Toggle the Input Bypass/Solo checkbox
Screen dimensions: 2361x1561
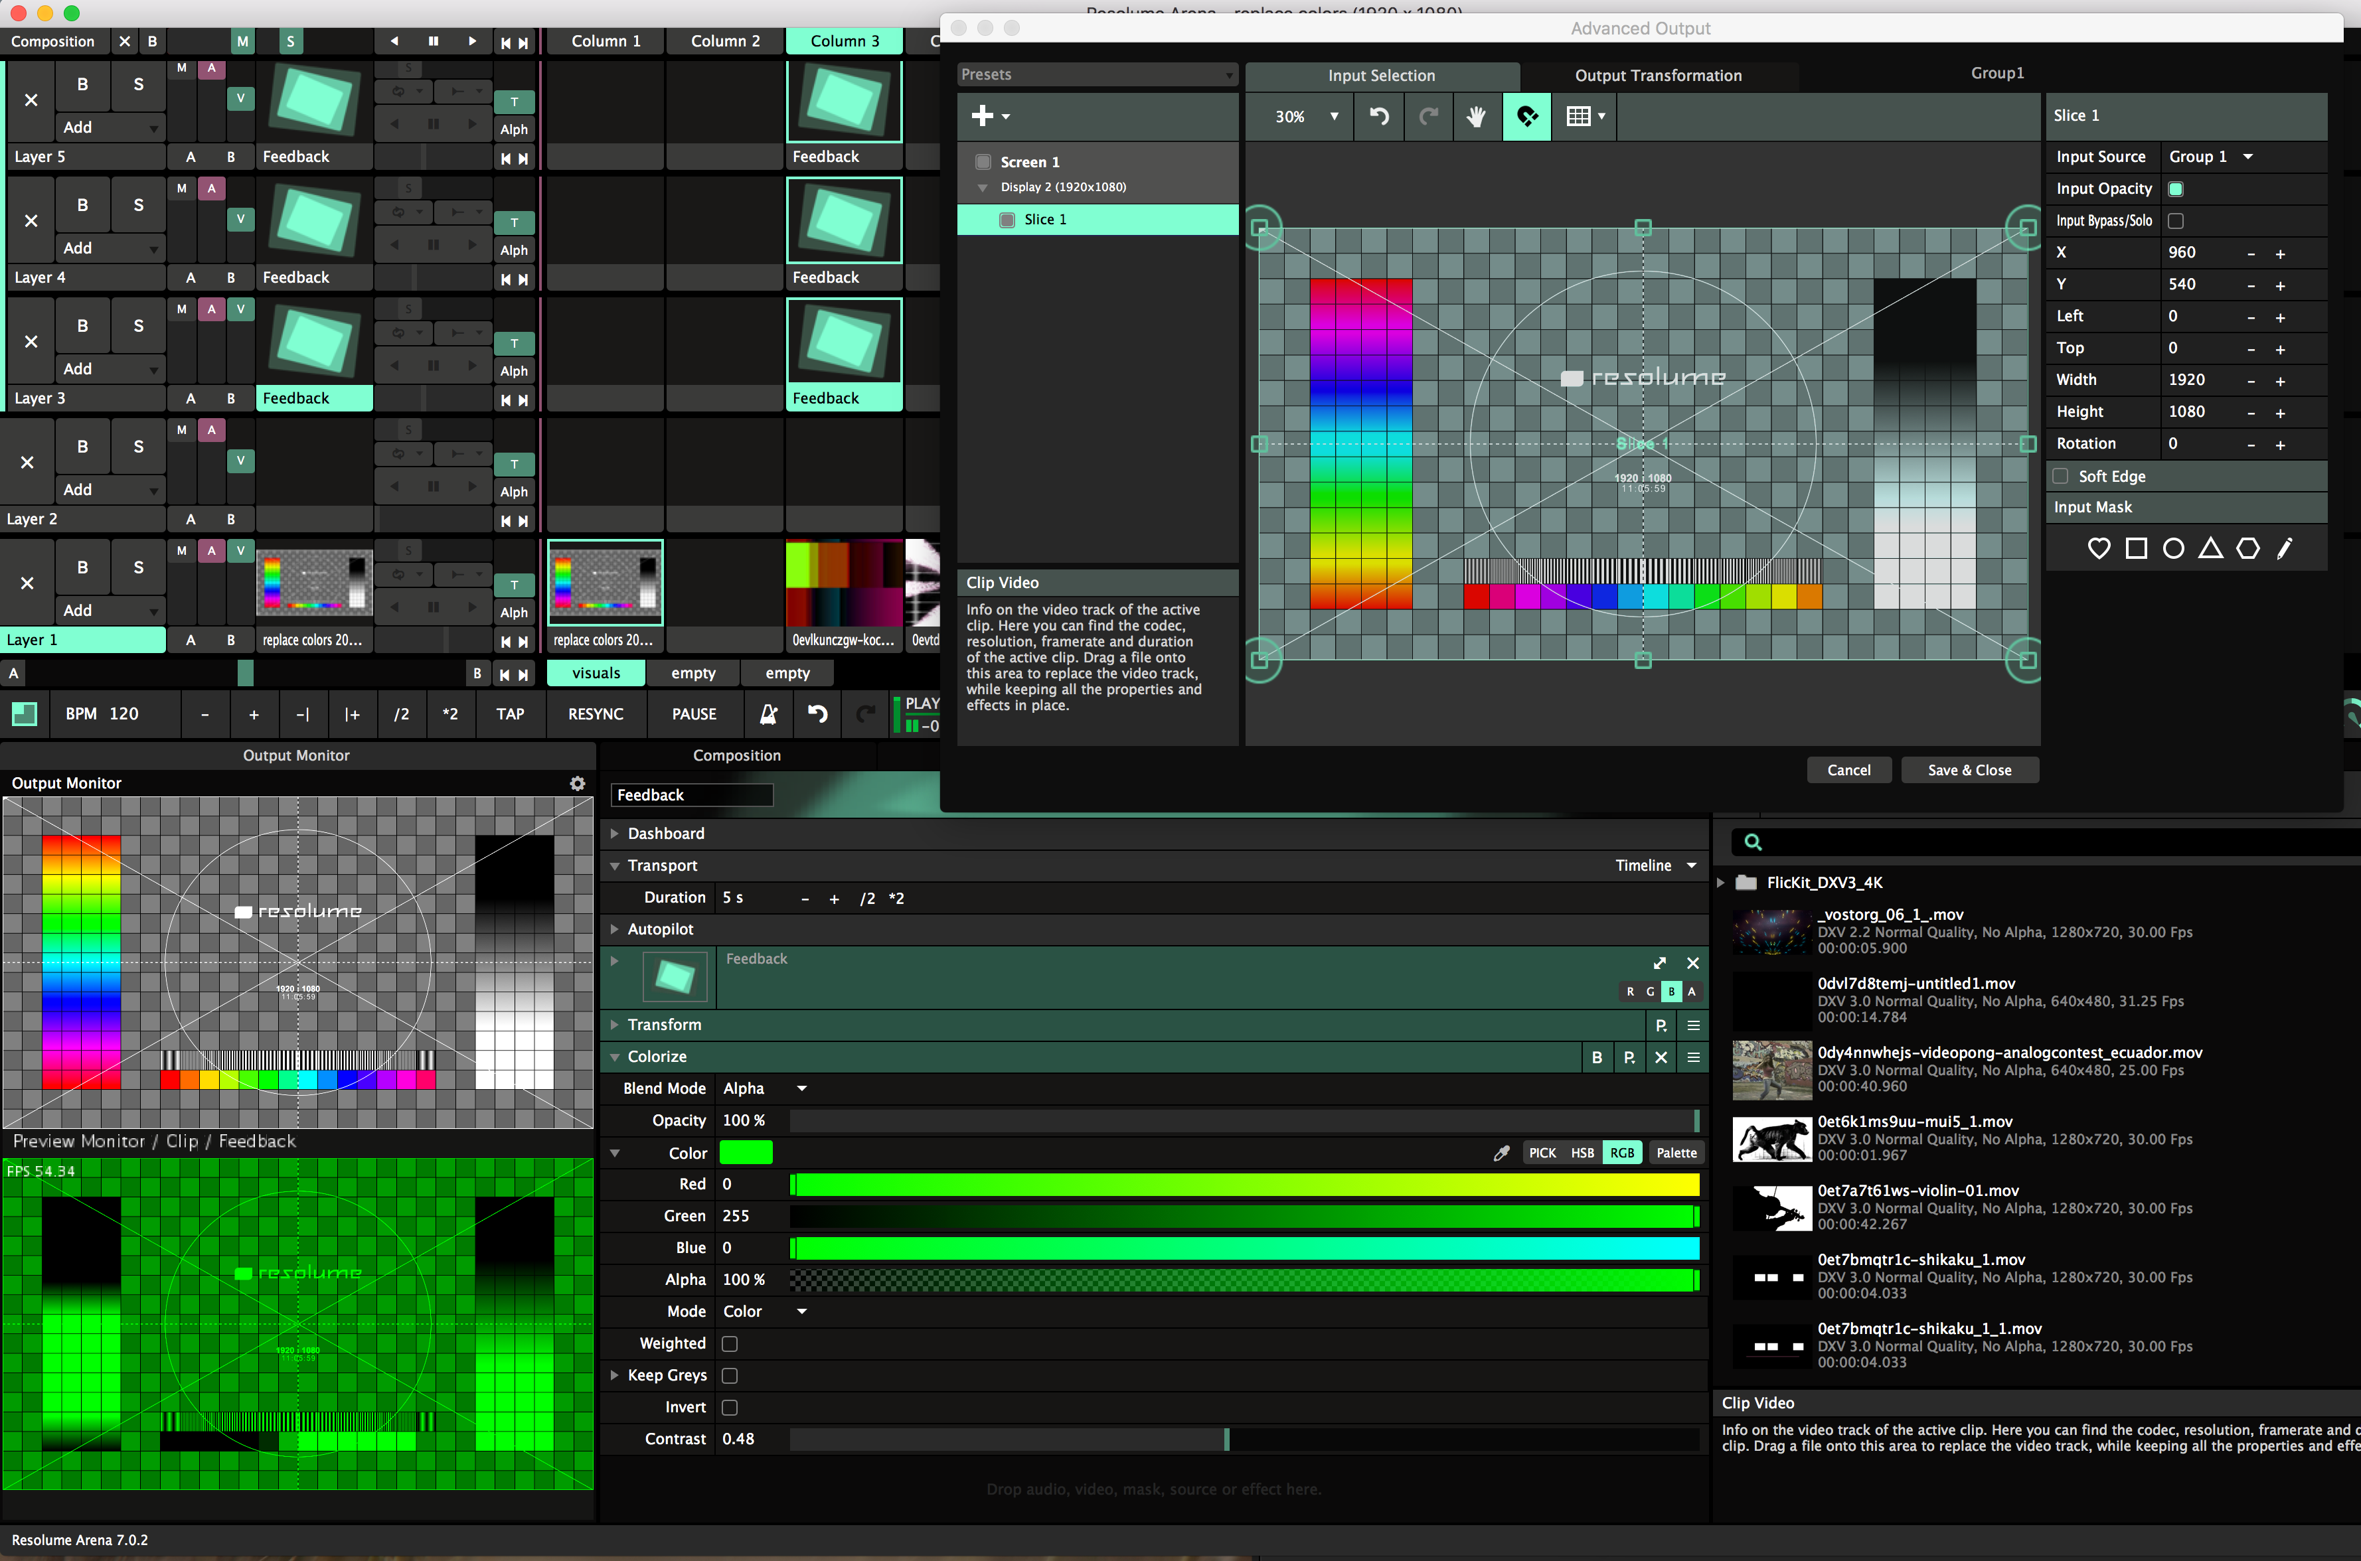tap(2176, 221)
